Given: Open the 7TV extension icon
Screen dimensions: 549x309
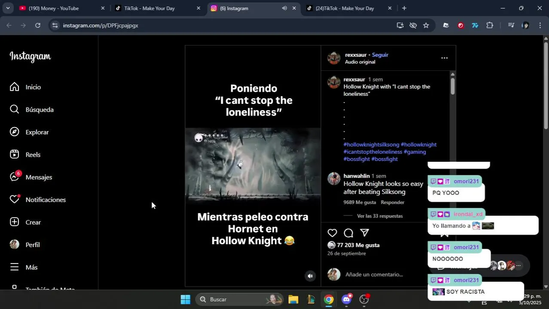Looking at the screenshot, I should [475, 25].
